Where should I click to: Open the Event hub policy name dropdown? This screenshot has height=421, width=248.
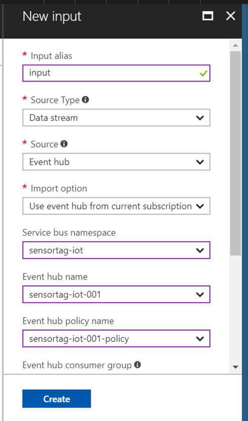[116, 338]
